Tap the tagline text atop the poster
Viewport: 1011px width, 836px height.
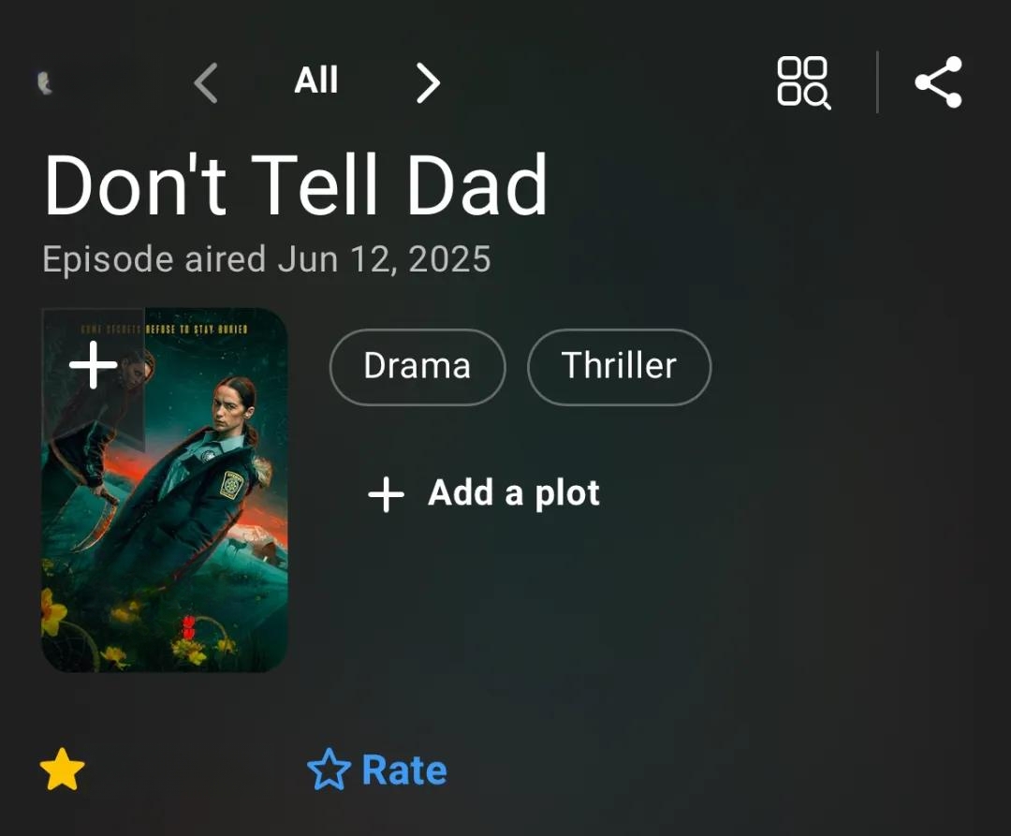(x=164, y=329)
